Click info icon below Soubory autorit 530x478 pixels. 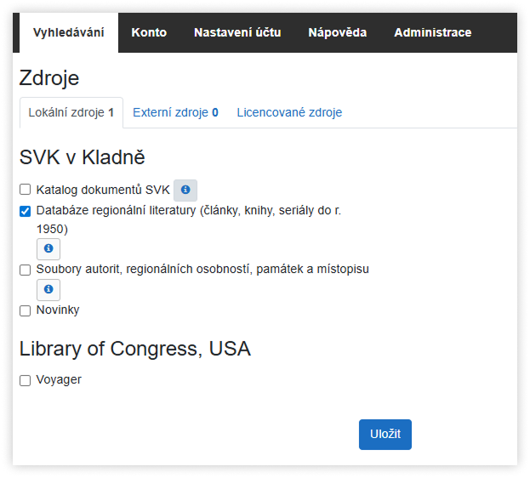[x=48, y=289]
